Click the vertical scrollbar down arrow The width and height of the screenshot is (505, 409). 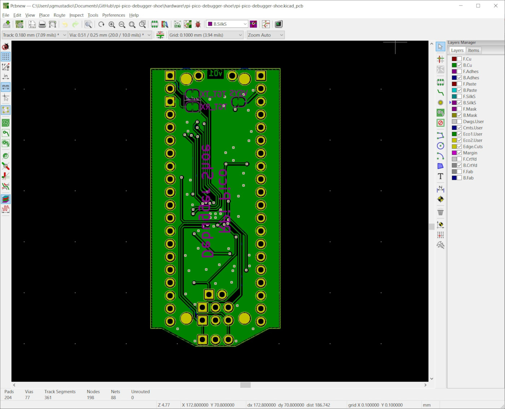tap(432, 379)
